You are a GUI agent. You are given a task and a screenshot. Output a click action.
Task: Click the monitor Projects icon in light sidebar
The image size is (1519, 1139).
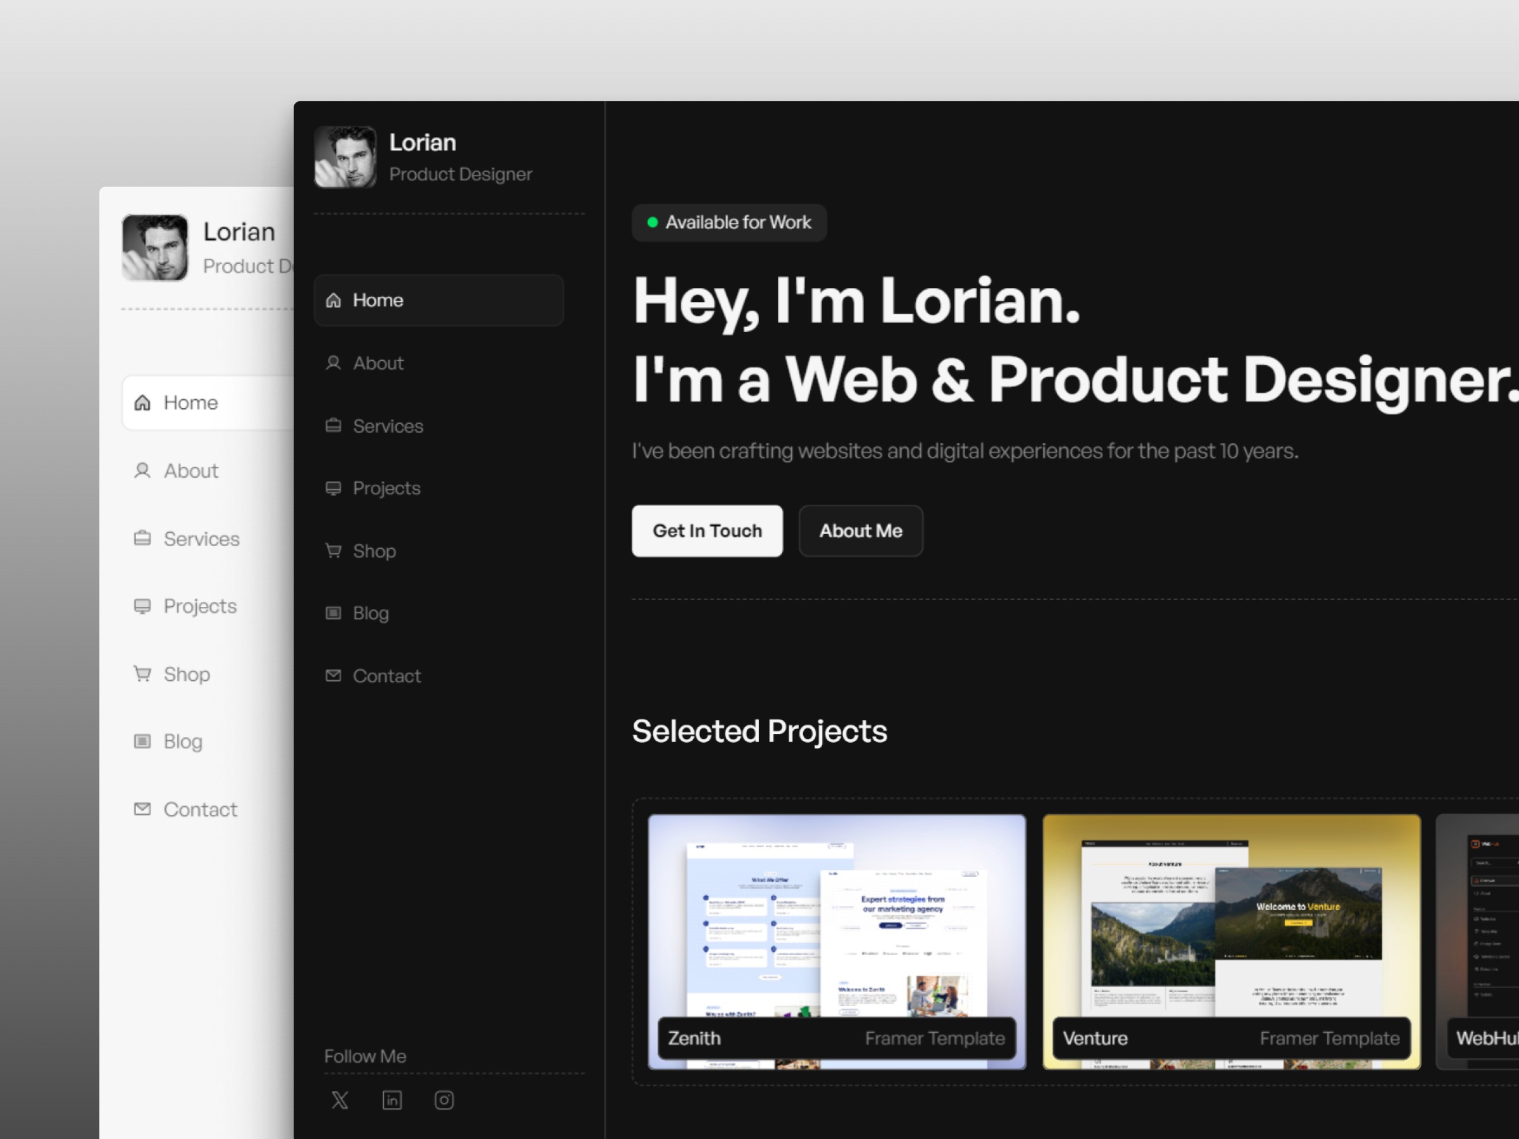pos(142,606)
